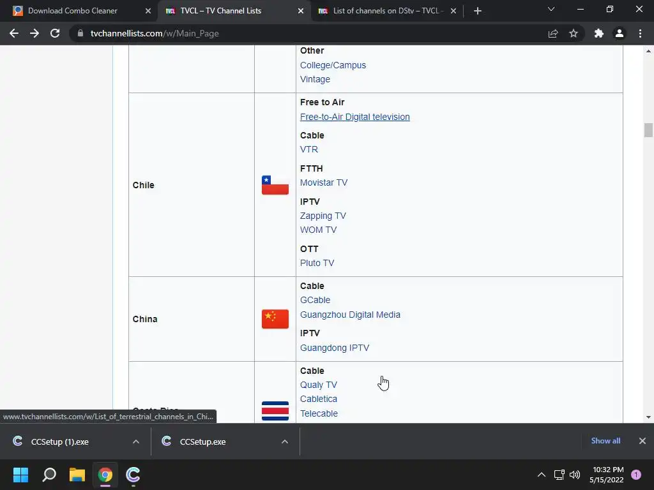This screenshot has width=654, height=490.
Task: Click the Chile country name
Action: [143, 185]
